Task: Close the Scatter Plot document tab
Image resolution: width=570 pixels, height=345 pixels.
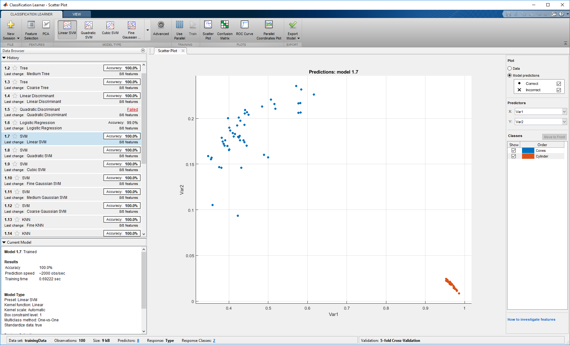Action: pyautogui.click(x=183, y=51)
